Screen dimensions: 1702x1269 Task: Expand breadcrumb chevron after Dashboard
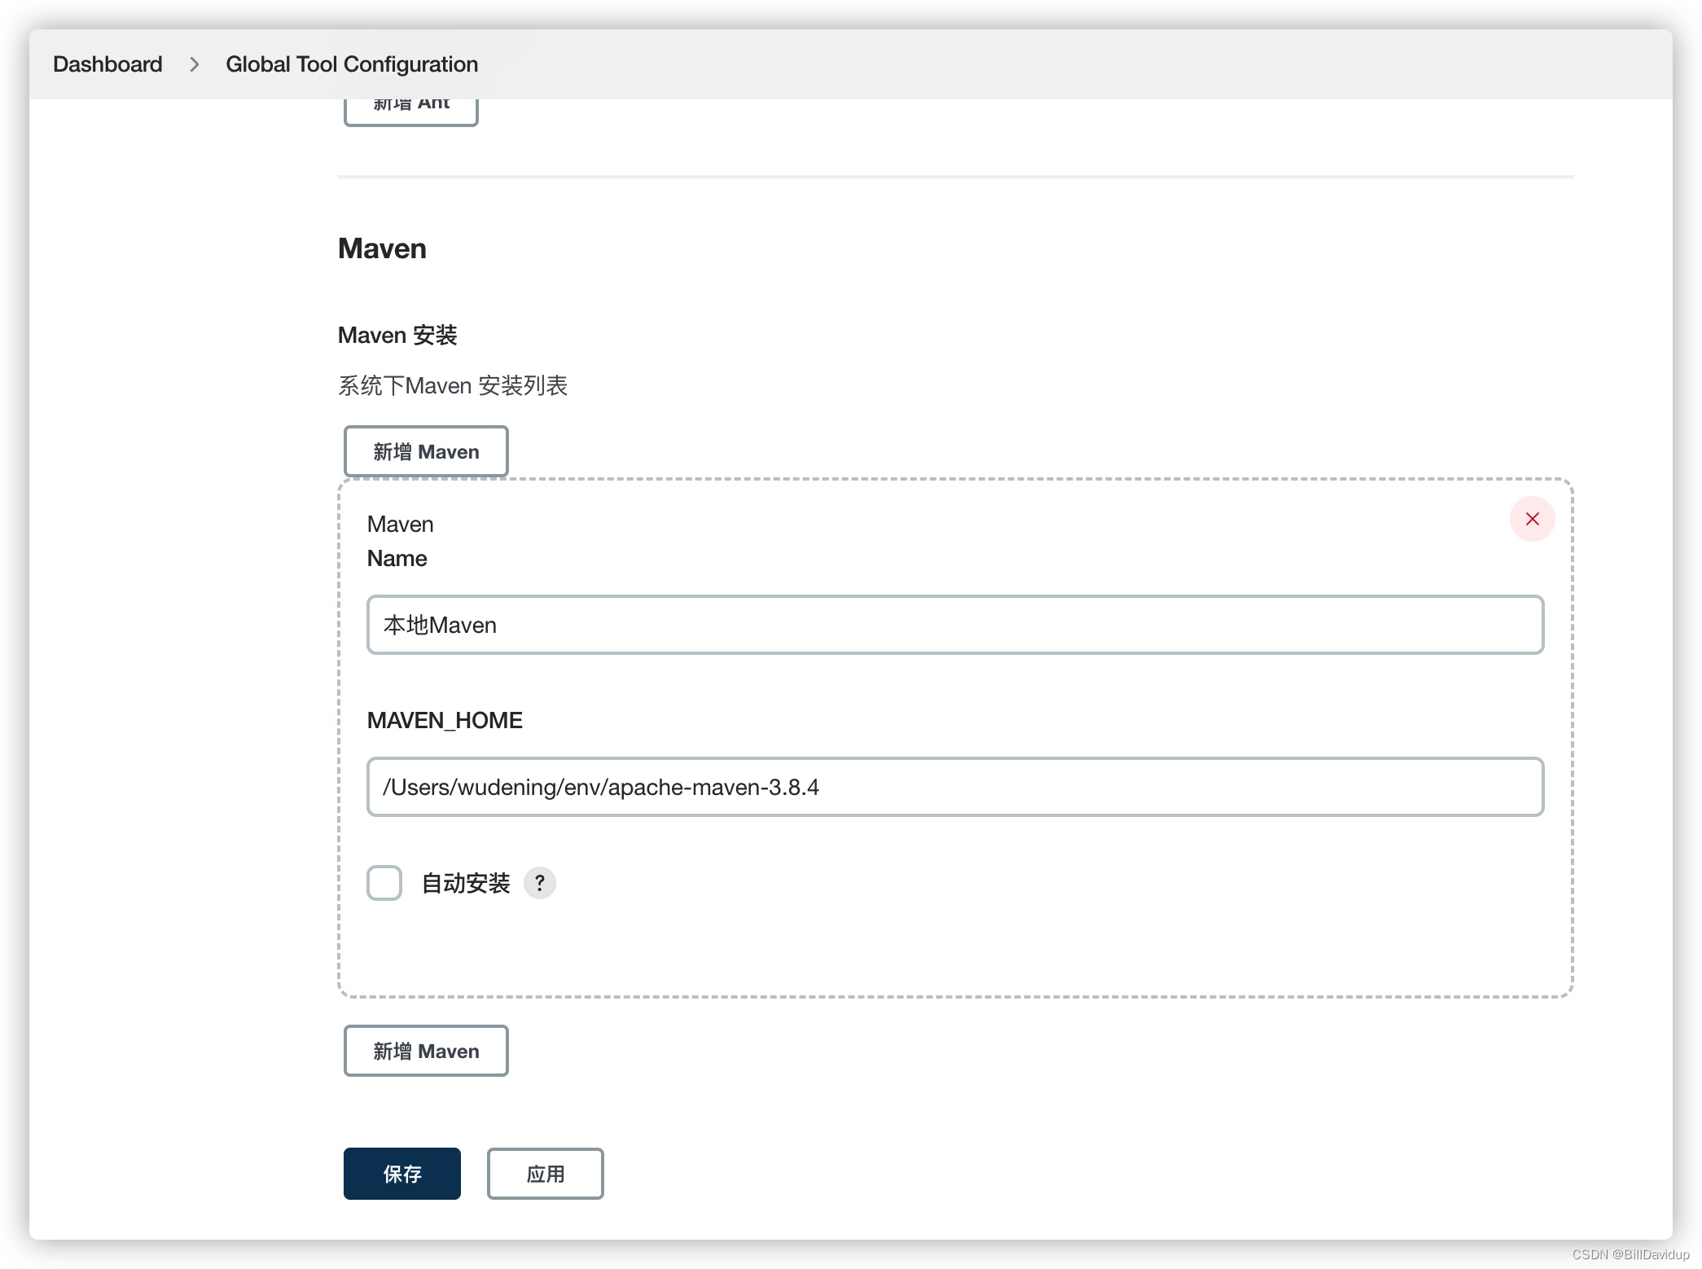point(194,64)
